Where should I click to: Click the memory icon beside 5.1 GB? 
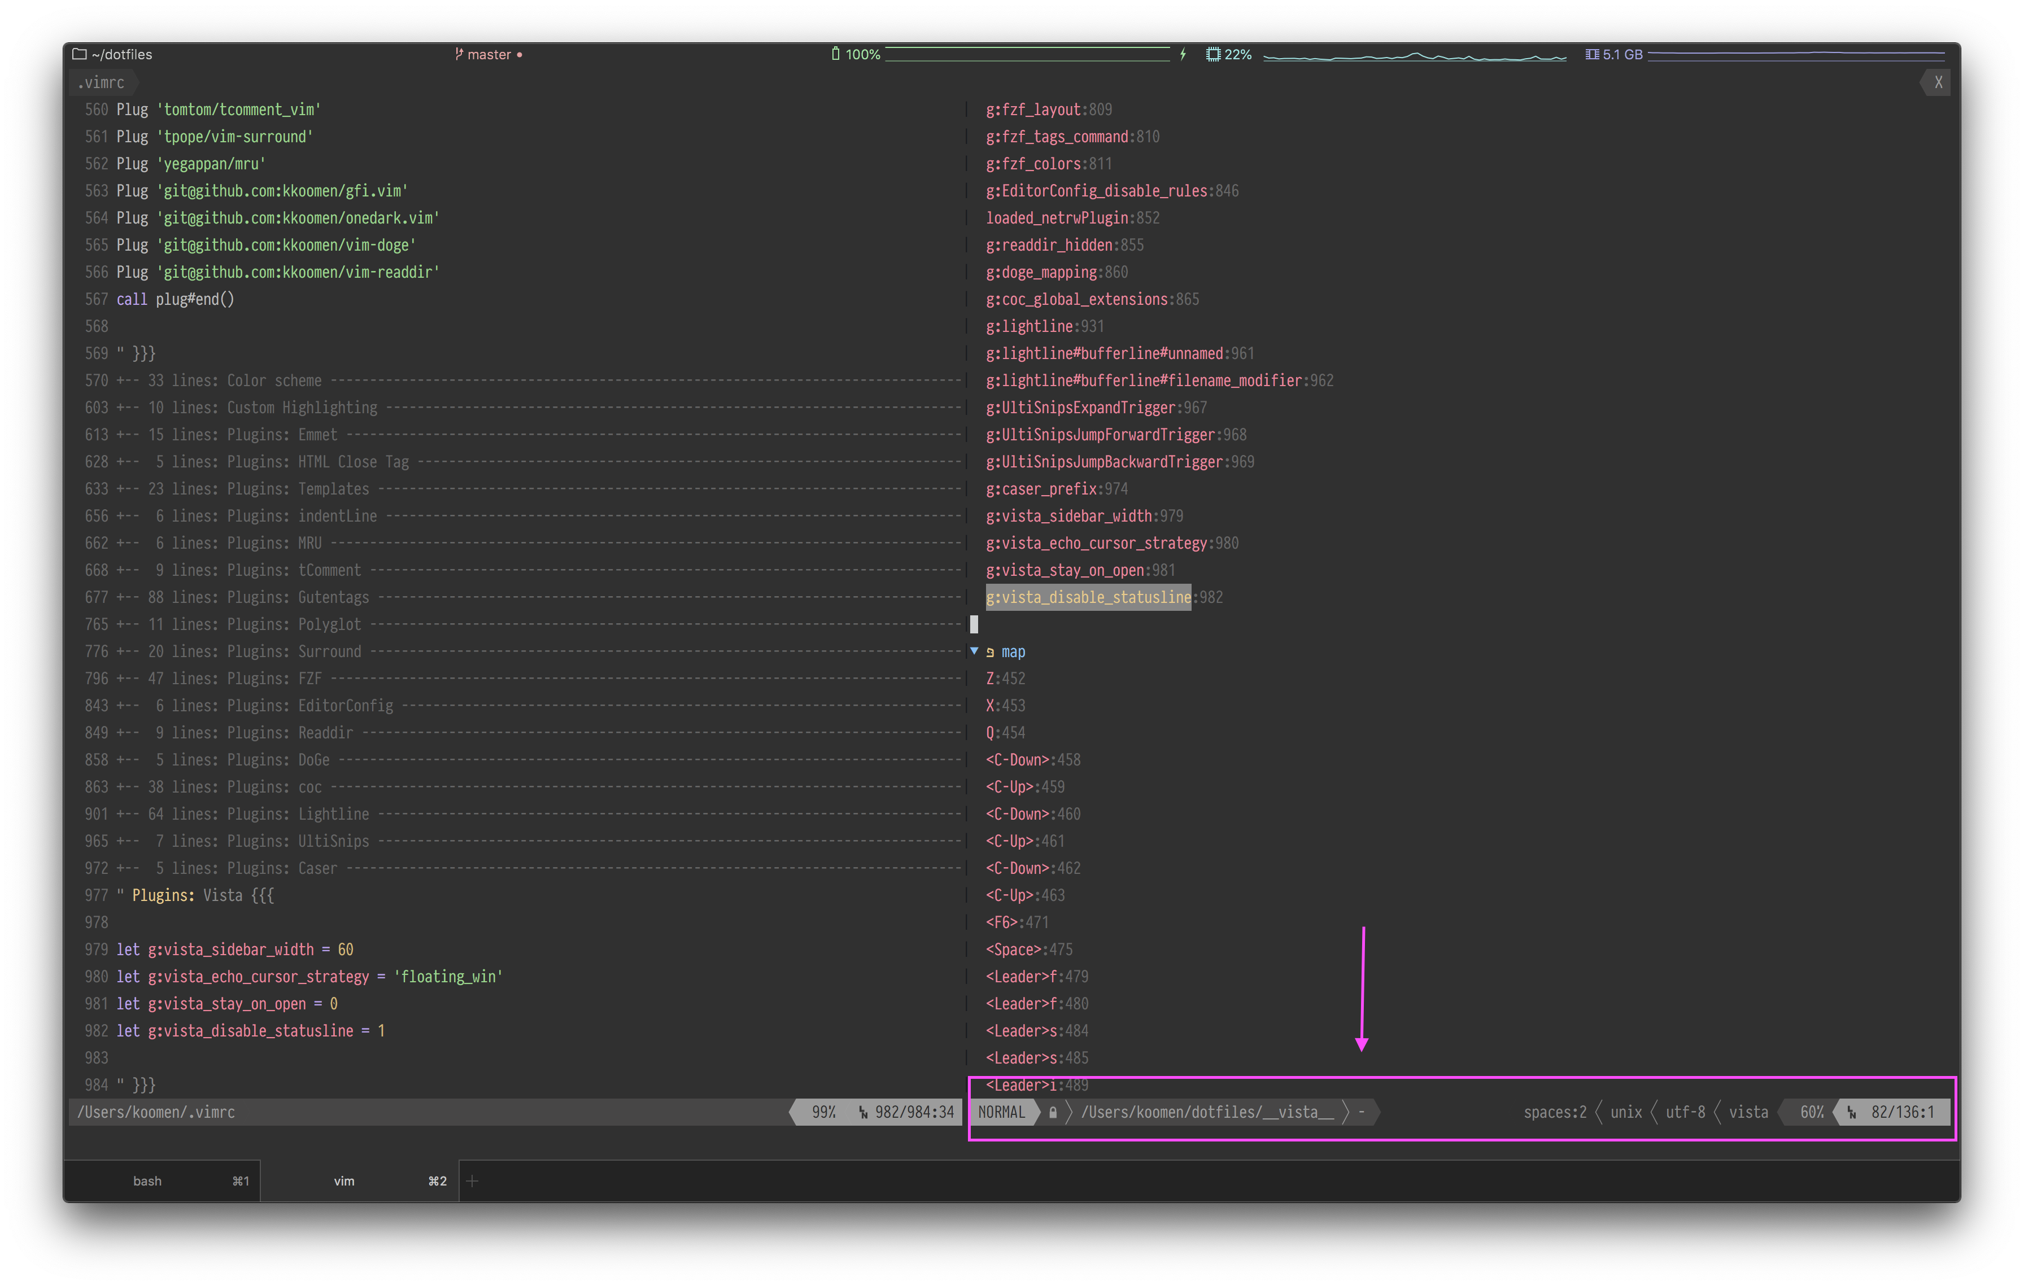coord(1592,54)
